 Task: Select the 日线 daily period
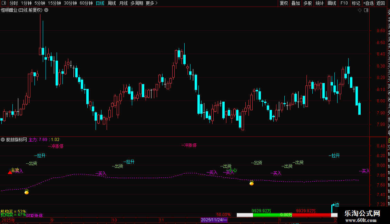coord(100,3)
